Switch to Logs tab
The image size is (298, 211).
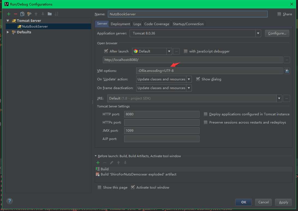(137, 24)
